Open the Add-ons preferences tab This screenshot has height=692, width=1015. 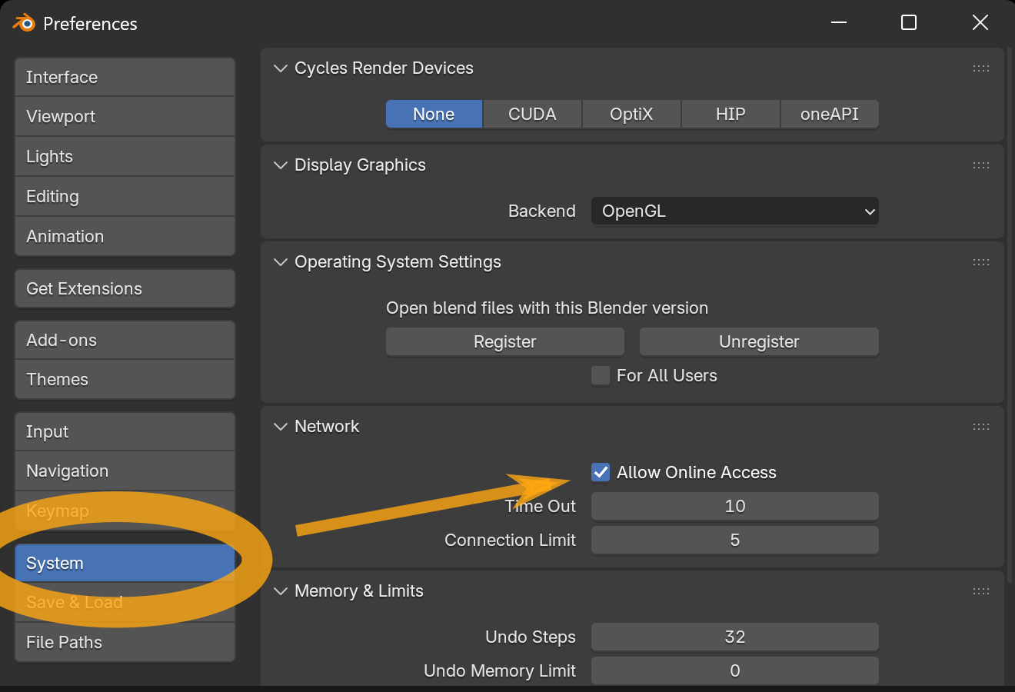coord(125,340)
